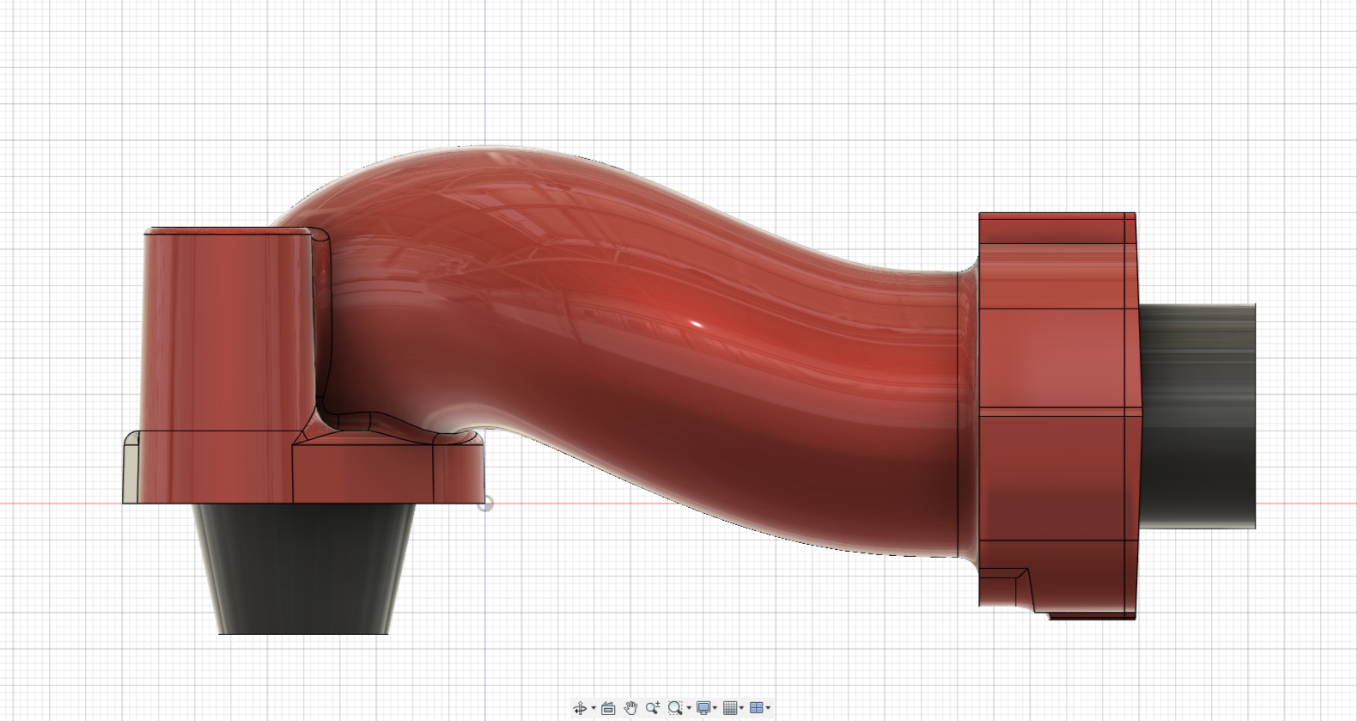
Task: Click the Look At icon
Action: tap(608, 708)
